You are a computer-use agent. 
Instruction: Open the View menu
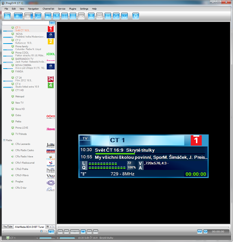click(22, 8)
